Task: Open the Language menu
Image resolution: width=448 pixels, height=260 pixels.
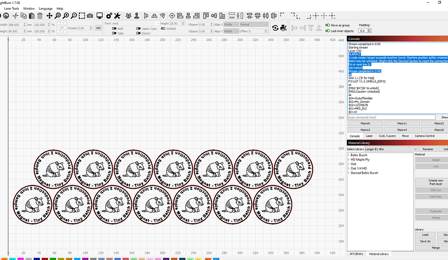Action: [x=45, y=8]
